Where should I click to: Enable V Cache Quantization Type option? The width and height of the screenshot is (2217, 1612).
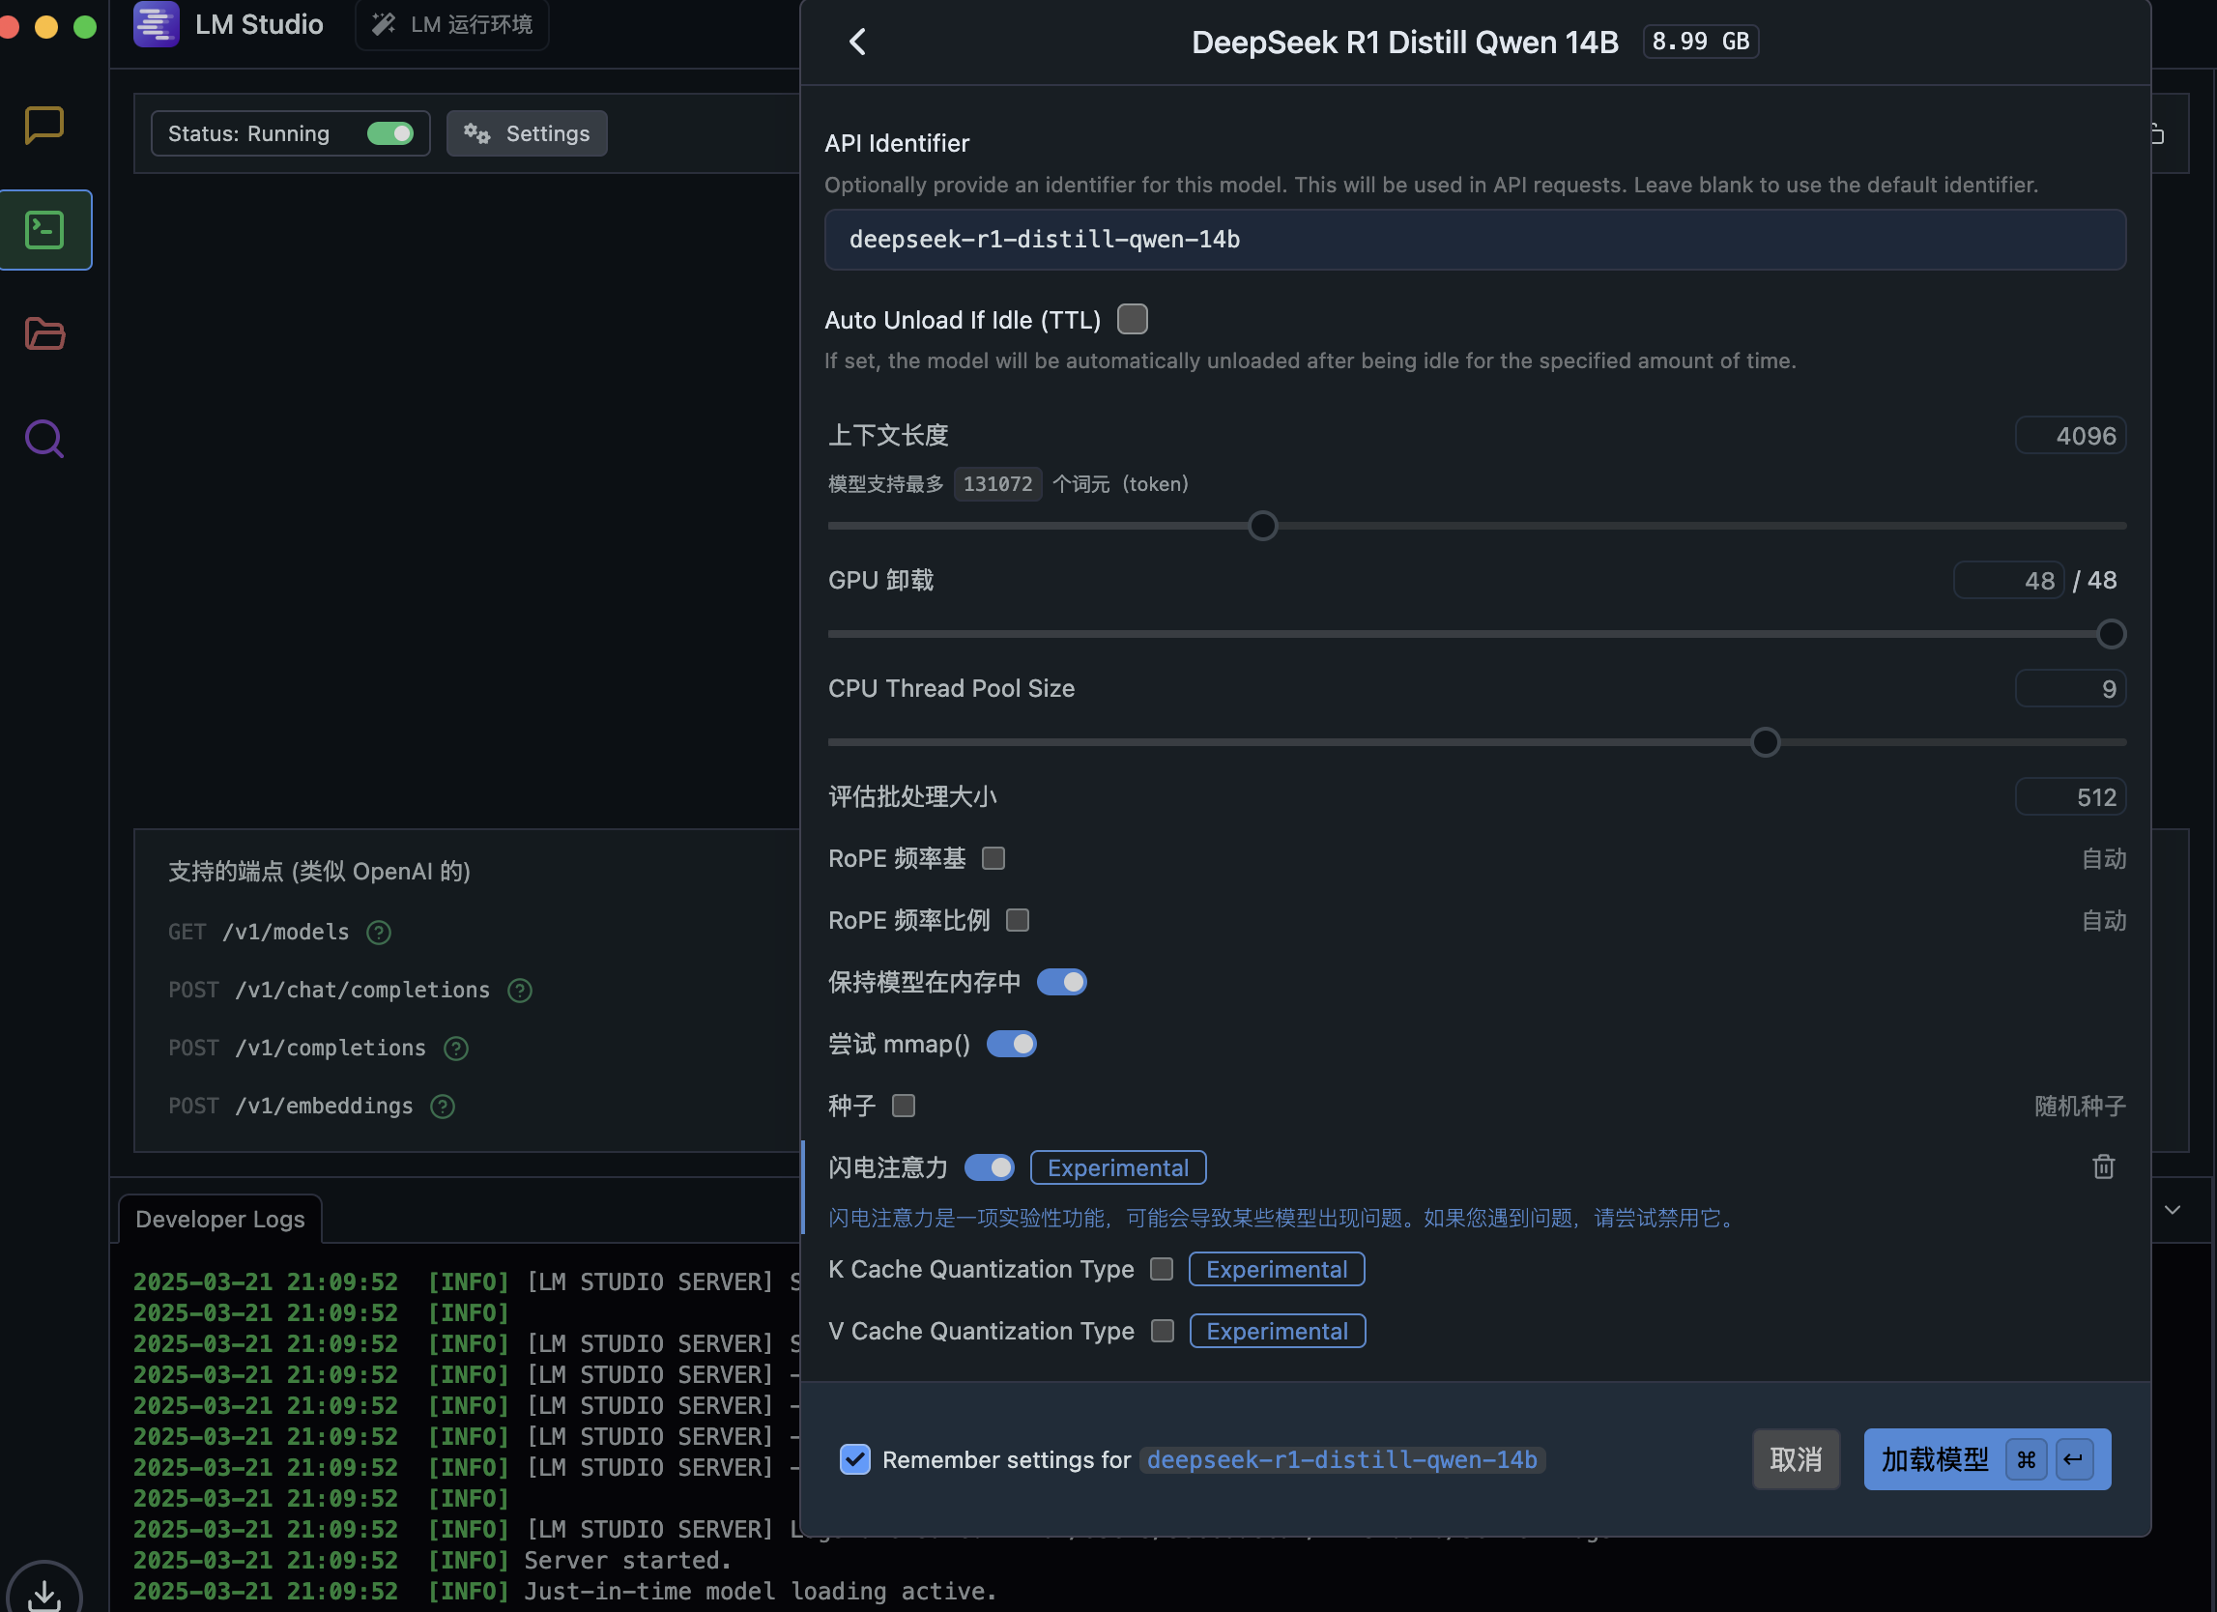tap(1163, 1331)
